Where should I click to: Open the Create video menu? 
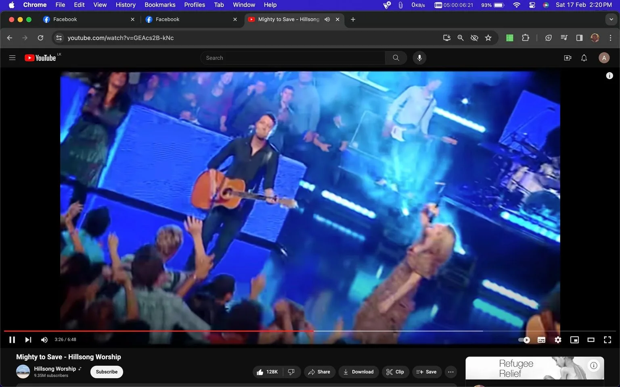[x=568, y=58]
